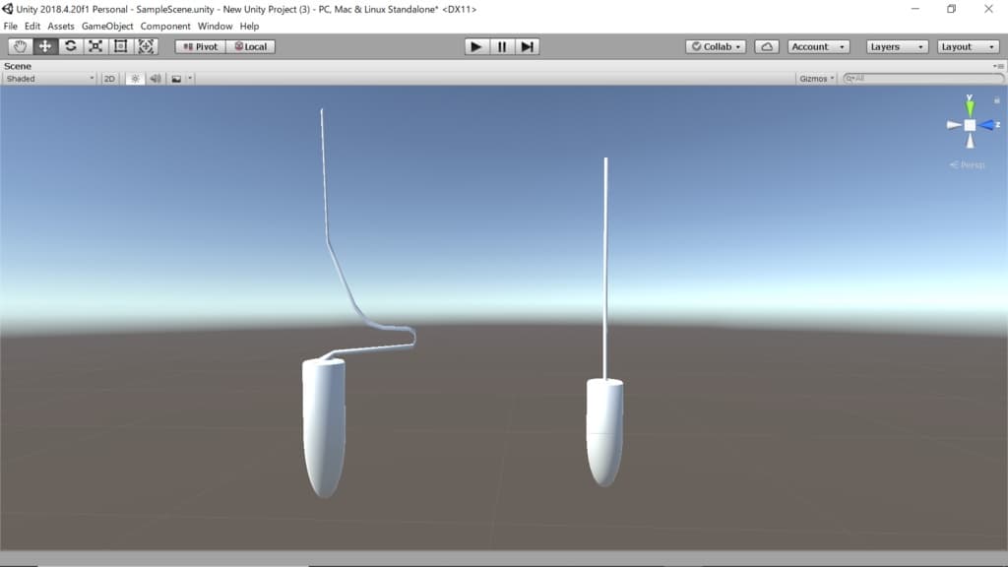The image size is (1008, 567).
Task: Start Play mode
Action: [x=476, y=46]
